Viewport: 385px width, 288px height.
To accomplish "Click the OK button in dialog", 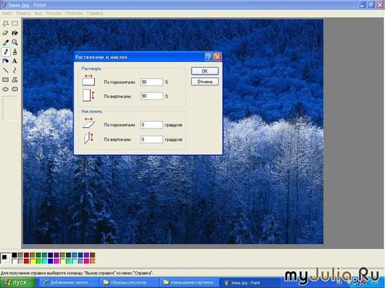I will (205, 71).
